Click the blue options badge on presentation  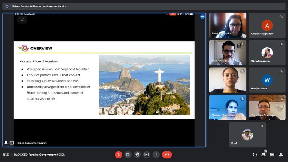[202, 16]
